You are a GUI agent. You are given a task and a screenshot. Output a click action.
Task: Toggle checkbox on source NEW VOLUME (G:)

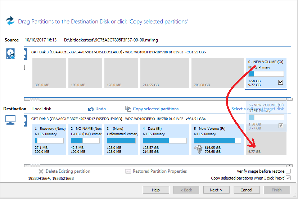tap(280, 83)
